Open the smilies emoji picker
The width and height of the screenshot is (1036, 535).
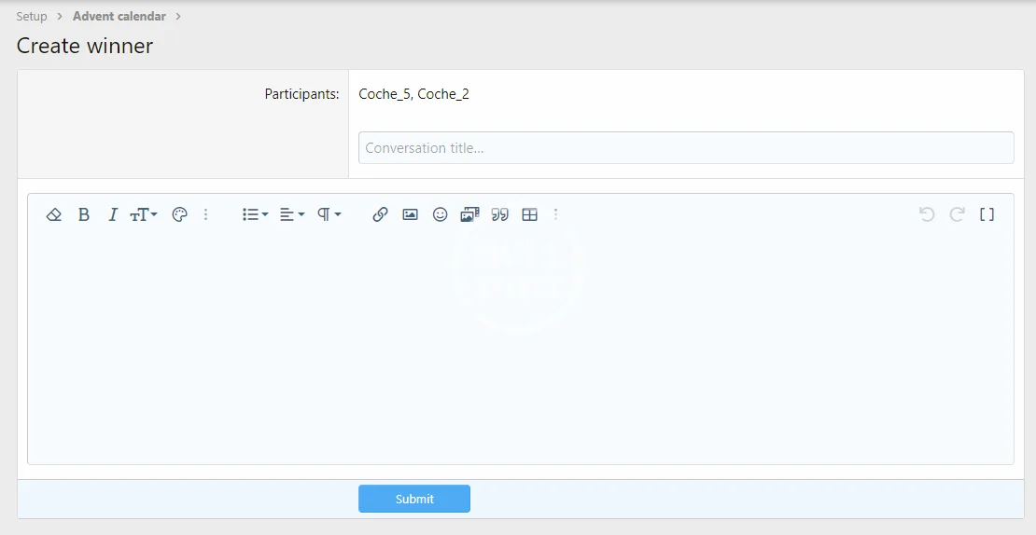click(440, 214)
